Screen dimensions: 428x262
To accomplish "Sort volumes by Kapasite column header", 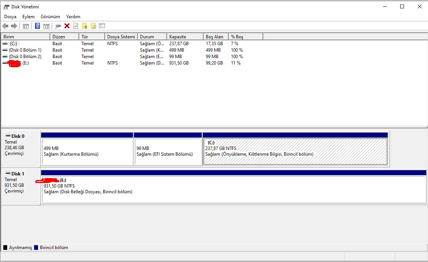I will (x=185, y=37).
